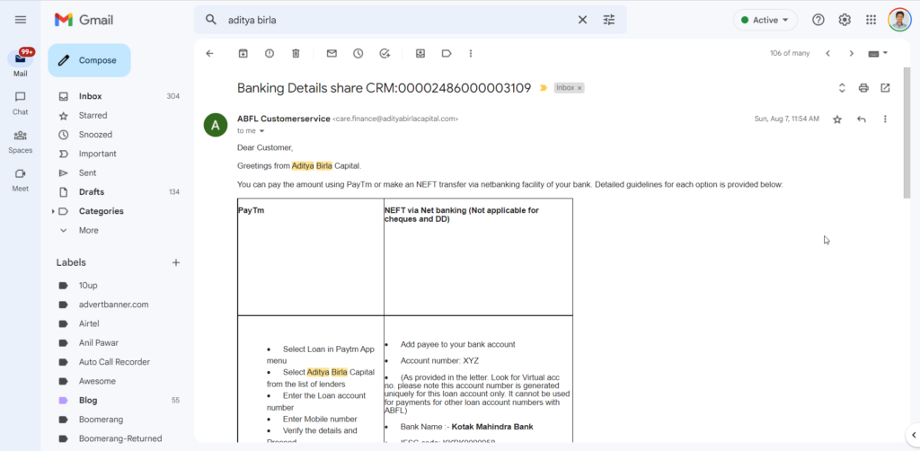Print the conversation
This screenshot has width=920, height=451.
(863, 88)
